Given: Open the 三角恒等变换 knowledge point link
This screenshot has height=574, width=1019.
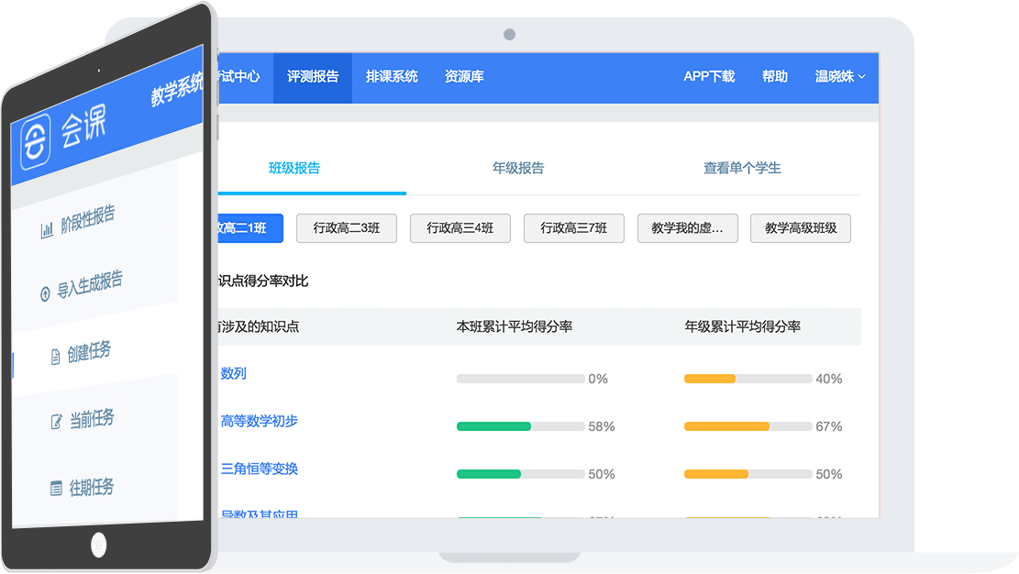Looking at the screenshot, I should (x=260, y=469).
